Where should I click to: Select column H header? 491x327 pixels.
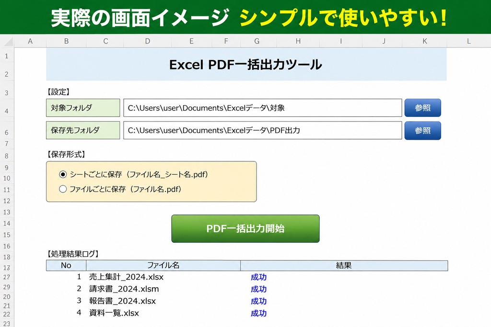[298, 41]
